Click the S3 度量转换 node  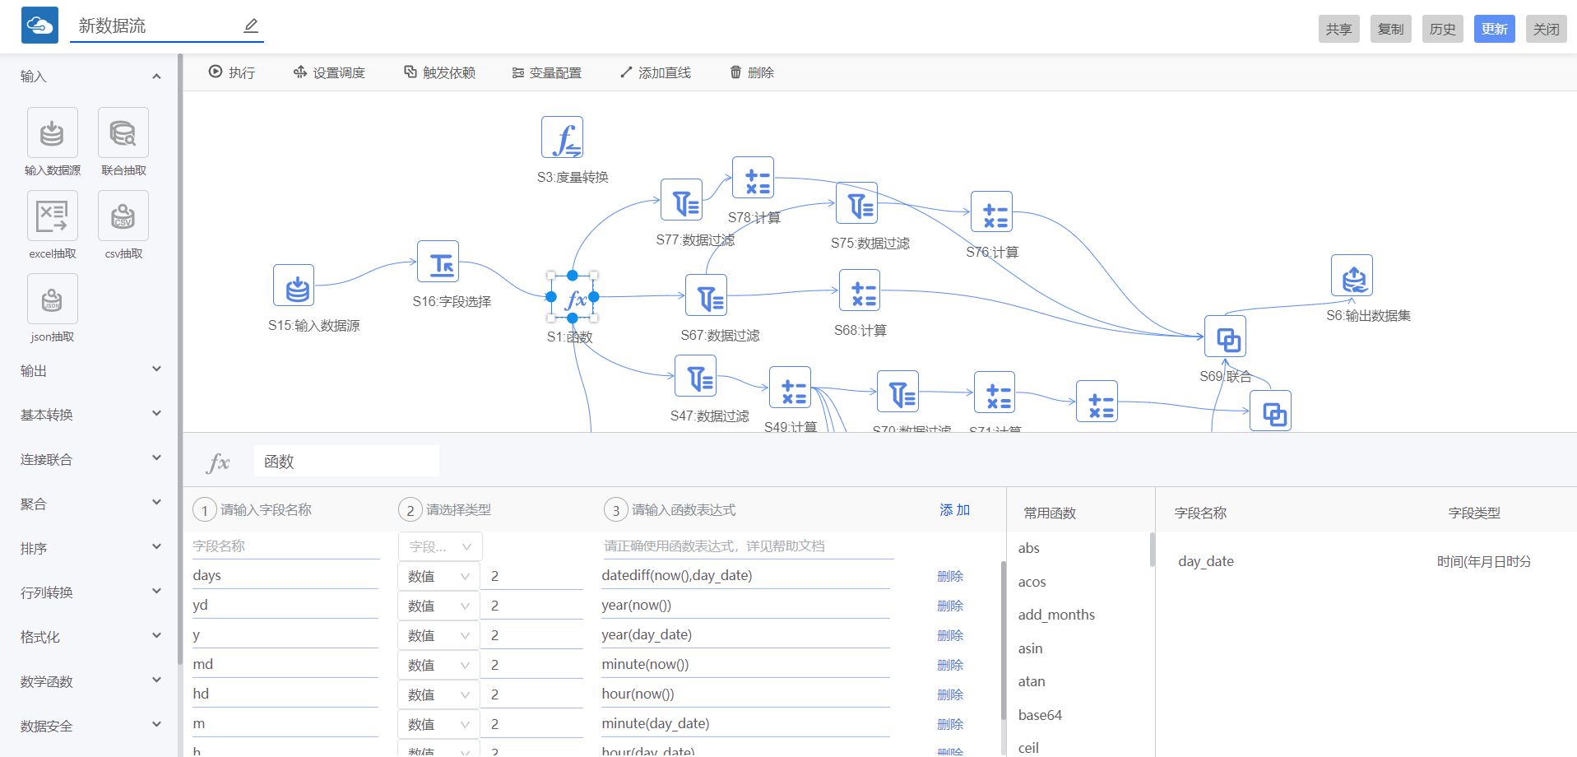click(x=563, y=137)
